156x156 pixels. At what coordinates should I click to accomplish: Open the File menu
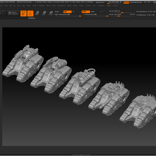15,6
